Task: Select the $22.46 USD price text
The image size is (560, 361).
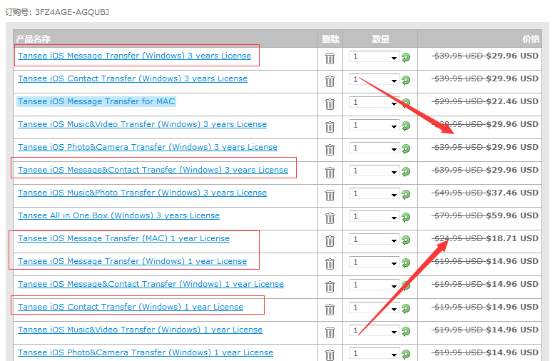Action: pyautogui.click(x=512, y=101)
